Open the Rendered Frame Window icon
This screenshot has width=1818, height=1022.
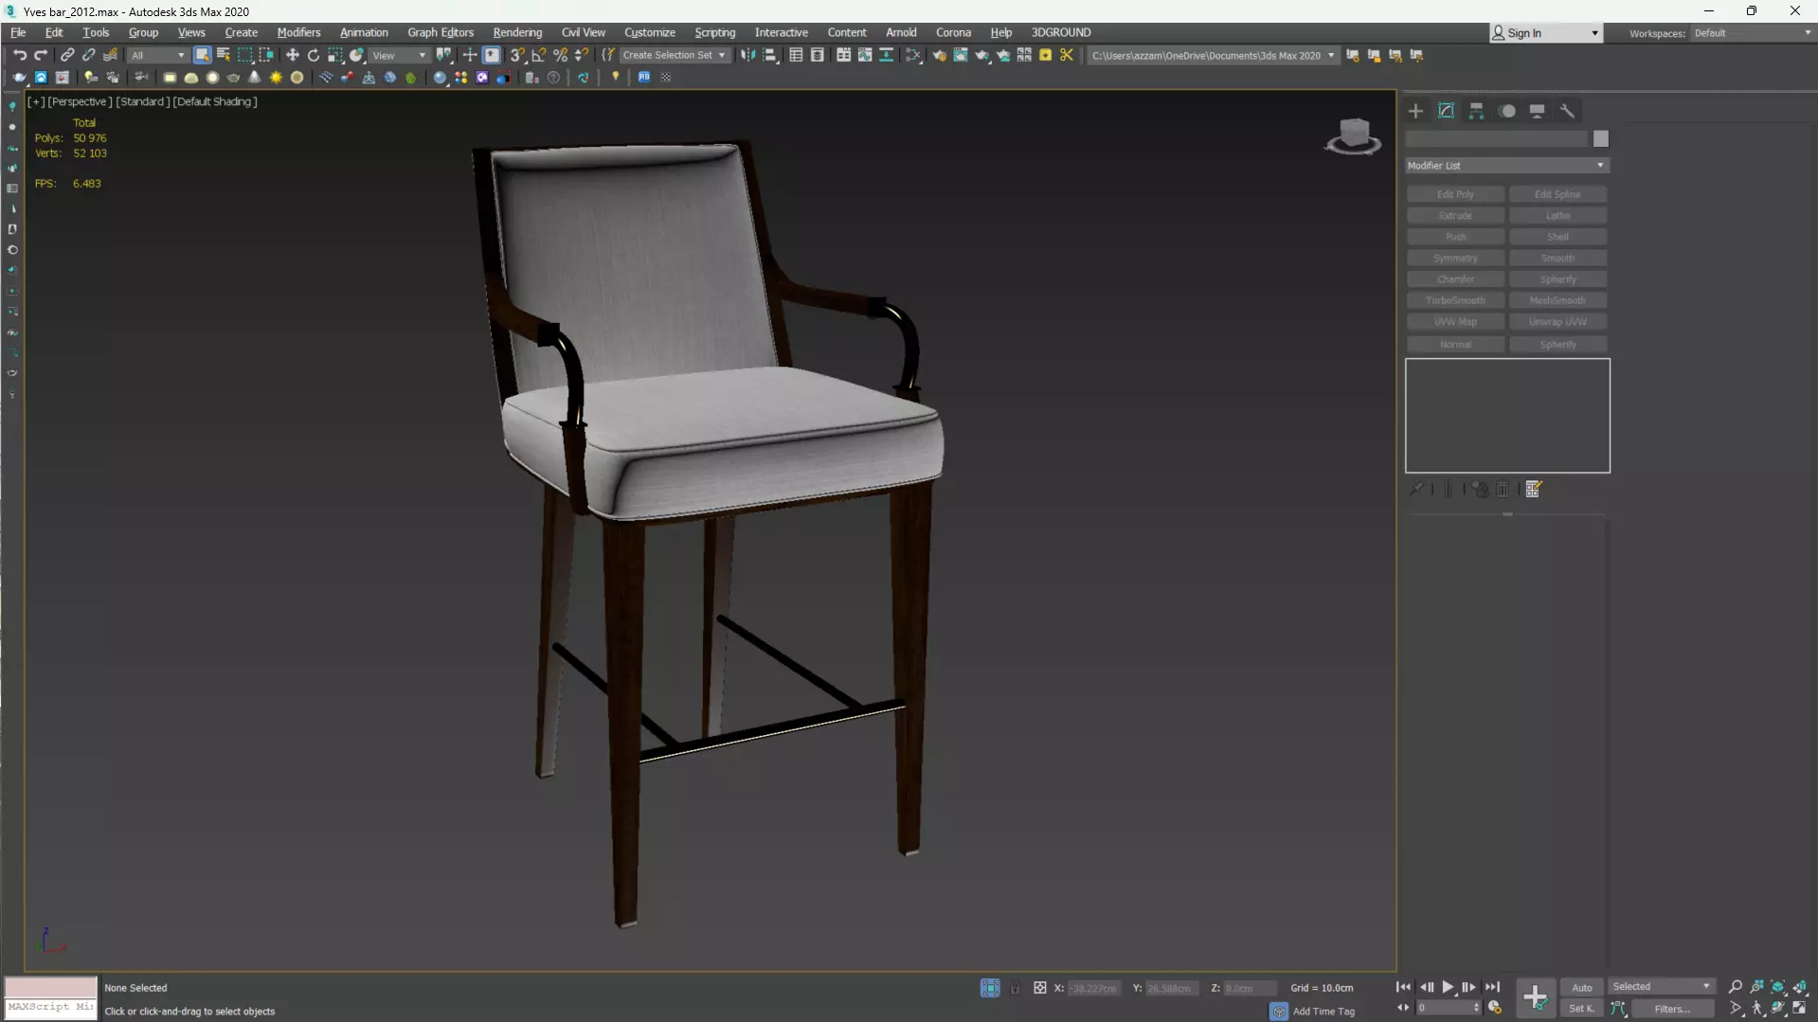click(x=960, y=55)
